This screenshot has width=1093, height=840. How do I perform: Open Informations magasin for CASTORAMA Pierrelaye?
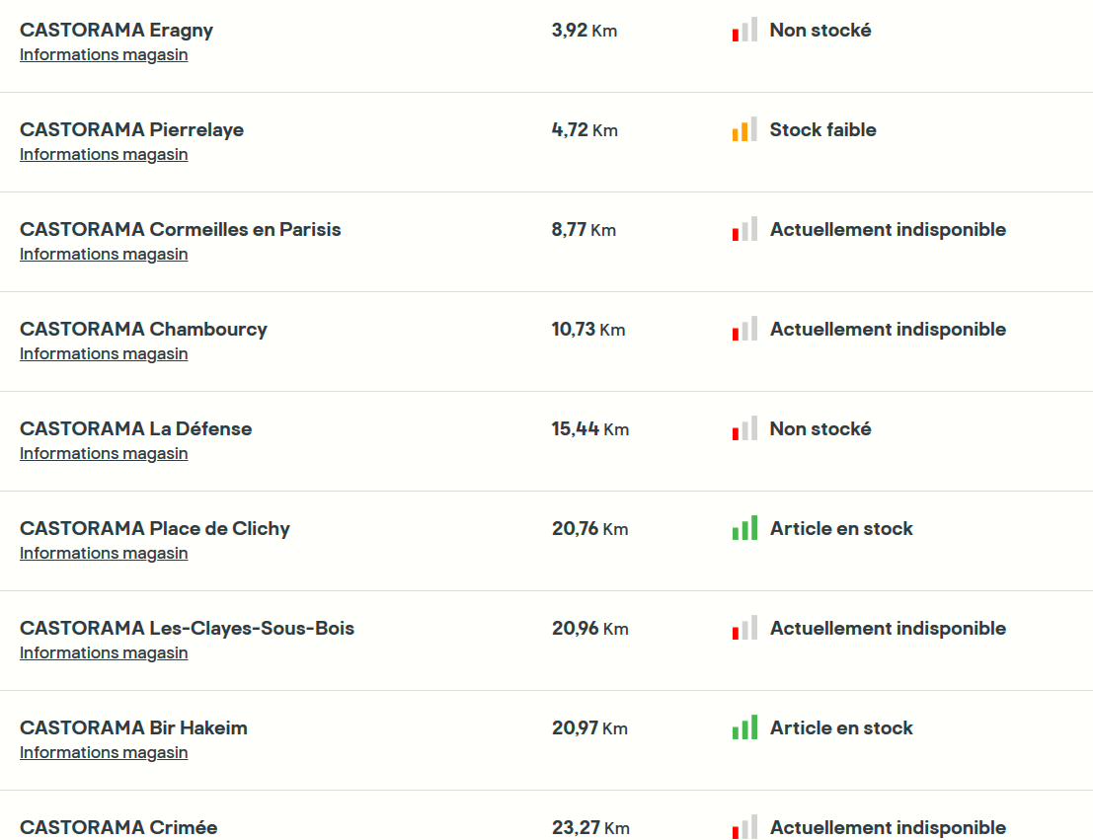(x=104, y=155)
